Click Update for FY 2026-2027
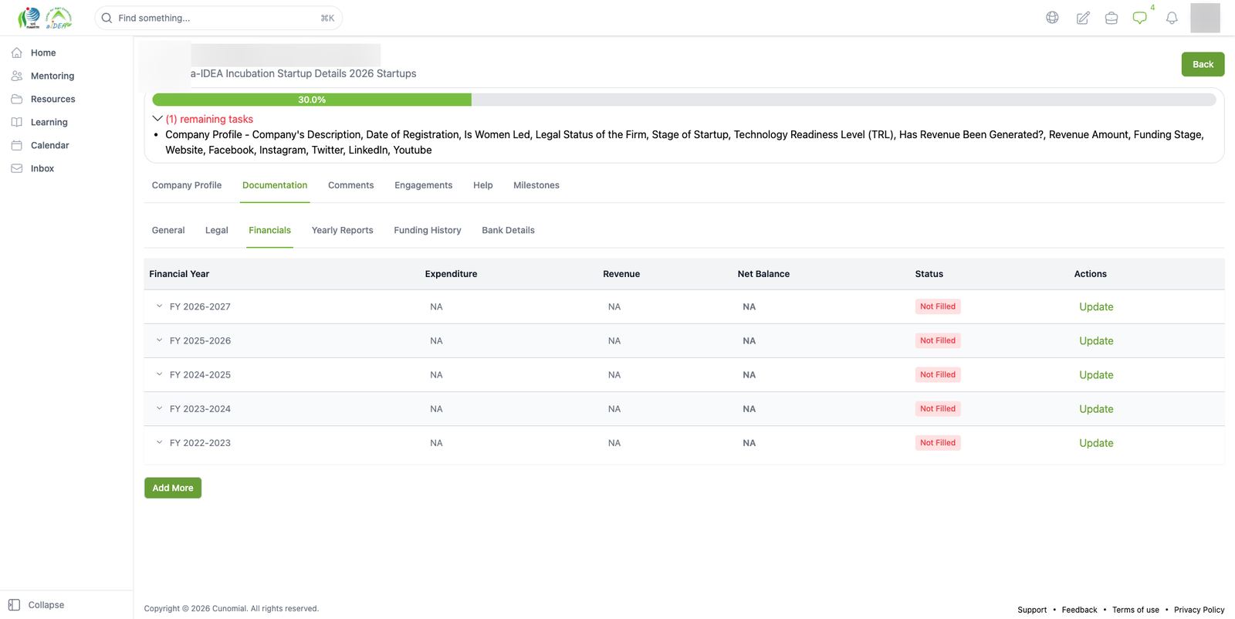 [x=1096, y=306]
